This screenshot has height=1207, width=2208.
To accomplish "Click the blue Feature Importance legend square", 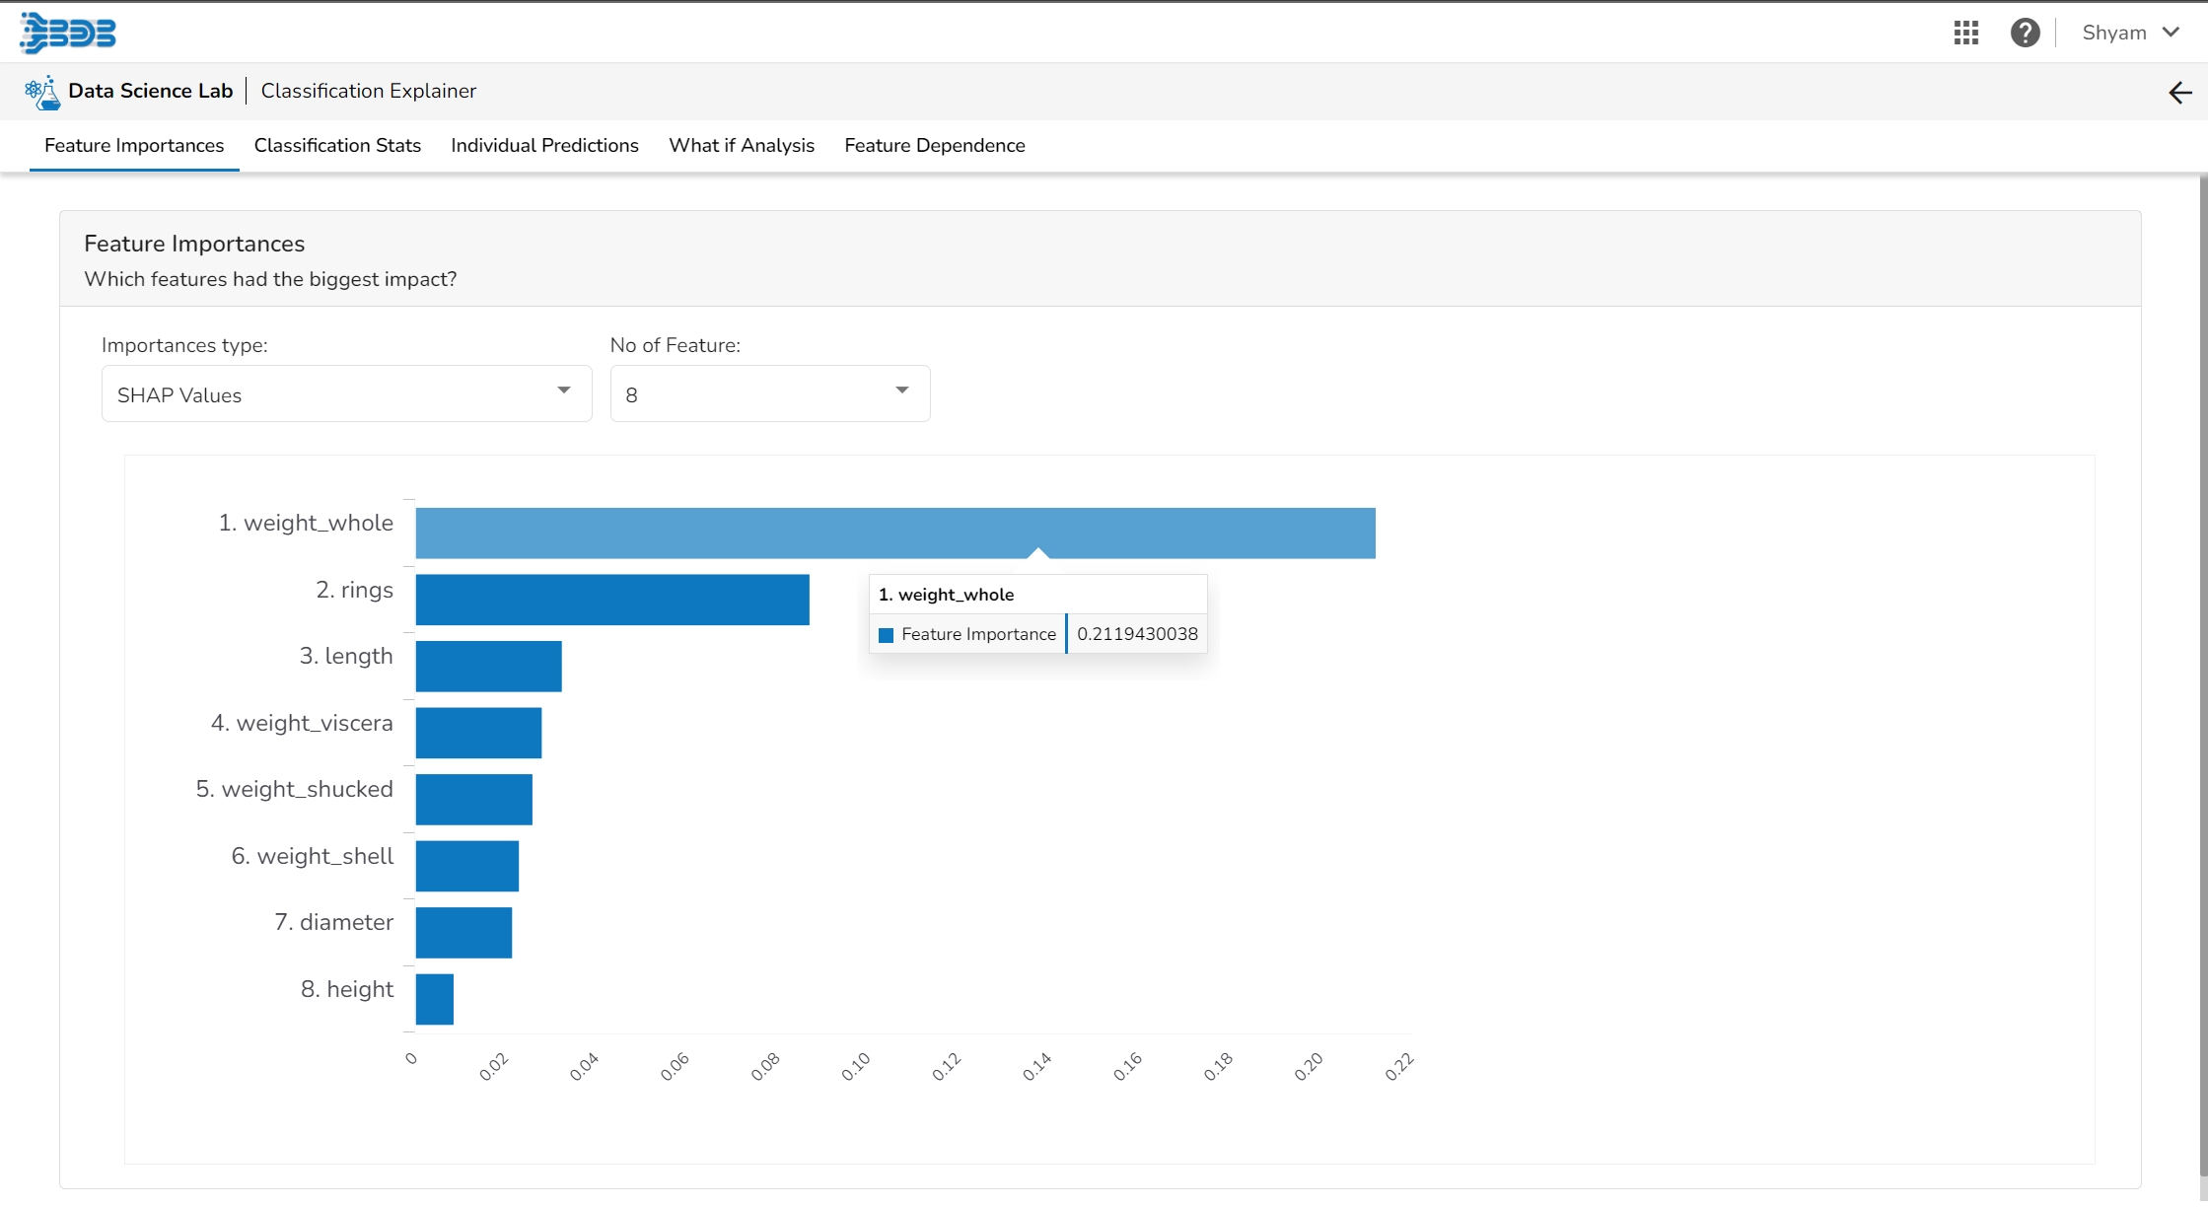I will click(x=886, y=635).
